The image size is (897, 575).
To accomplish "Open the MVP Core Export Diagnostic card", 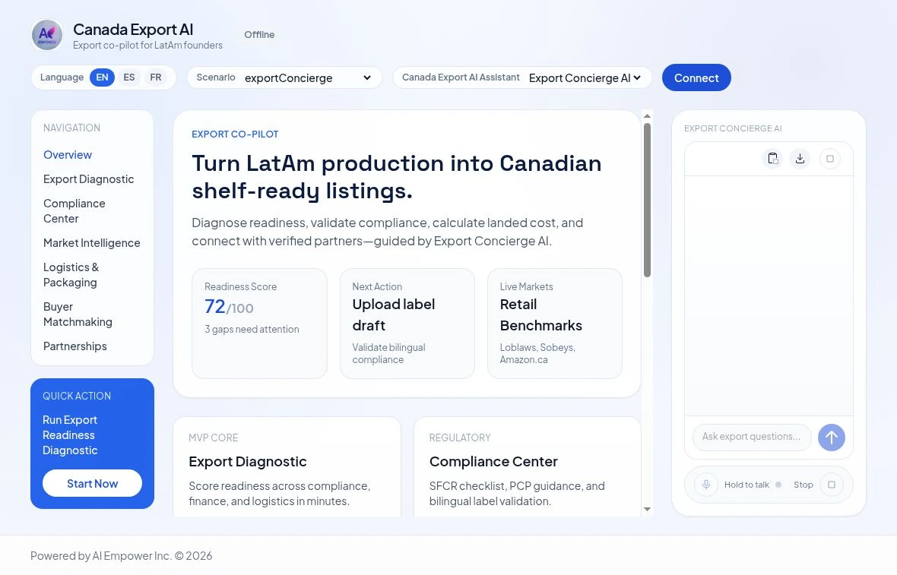I will [287, 468].
